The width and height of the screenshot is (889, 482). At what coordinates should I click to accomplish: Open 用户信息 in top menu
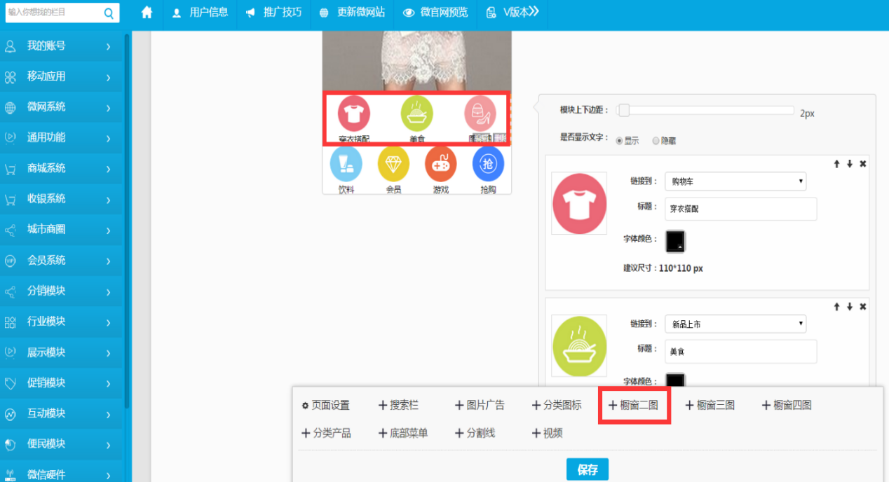click(x=201, y=13)
